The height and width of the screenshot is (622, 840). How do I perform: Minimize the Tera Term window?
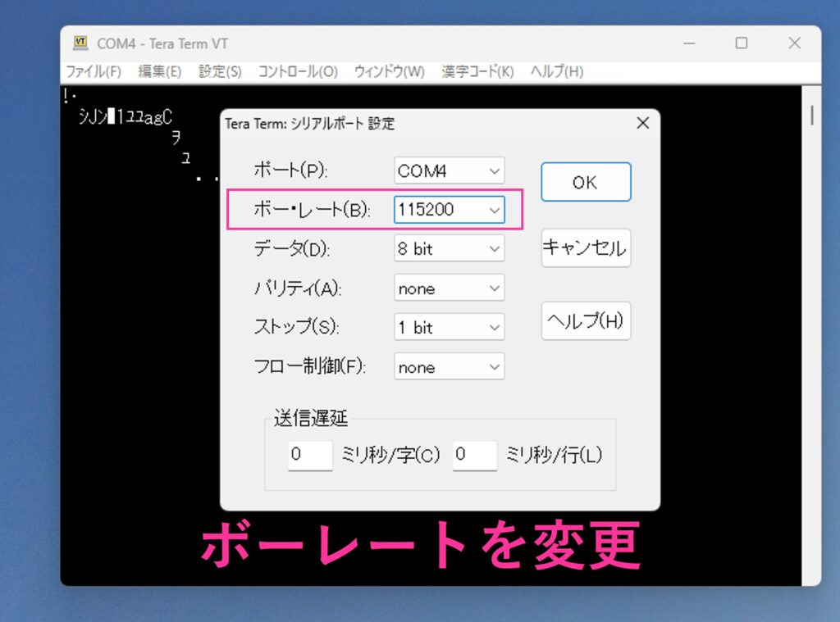(690, 43)
